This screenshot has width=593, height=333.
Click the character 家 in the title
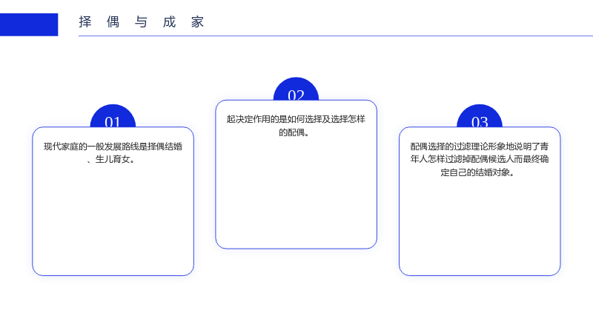197,22
